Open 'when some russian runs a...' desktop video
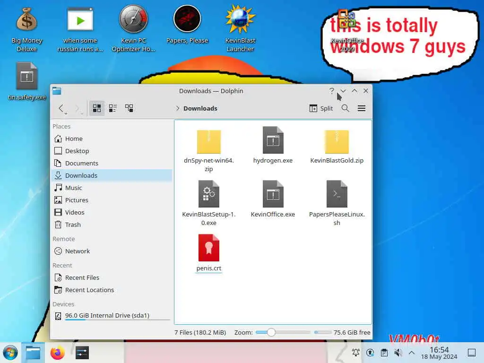The image size is (484, 363). (x=80, y=30)
